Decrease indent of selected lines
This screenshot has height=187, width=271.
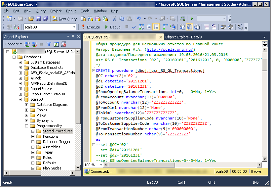coord(223,27)
